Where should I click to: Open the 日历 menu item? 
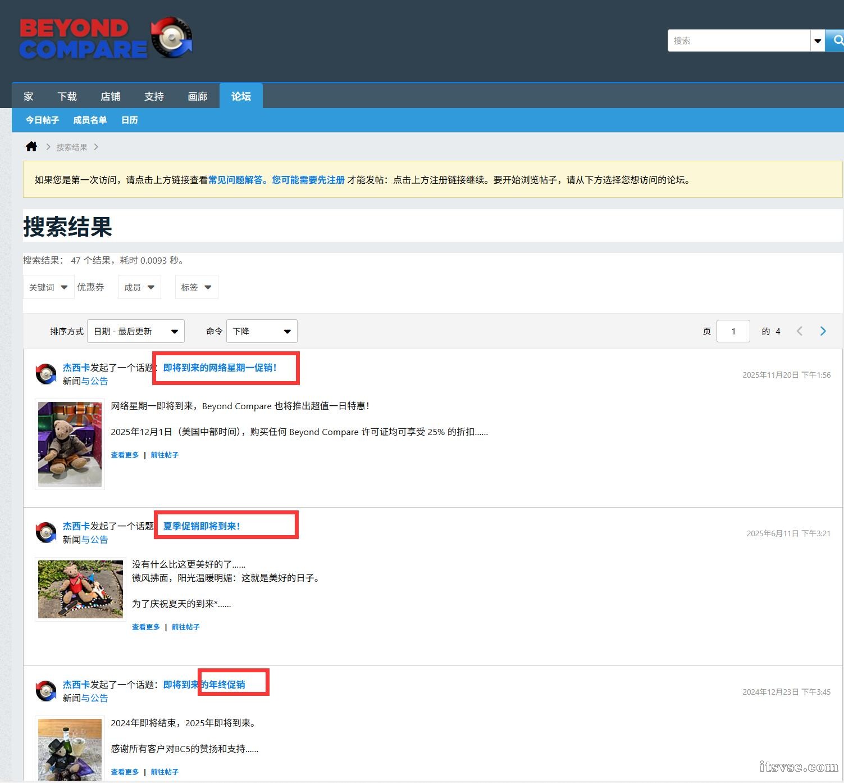pos(129,120)
